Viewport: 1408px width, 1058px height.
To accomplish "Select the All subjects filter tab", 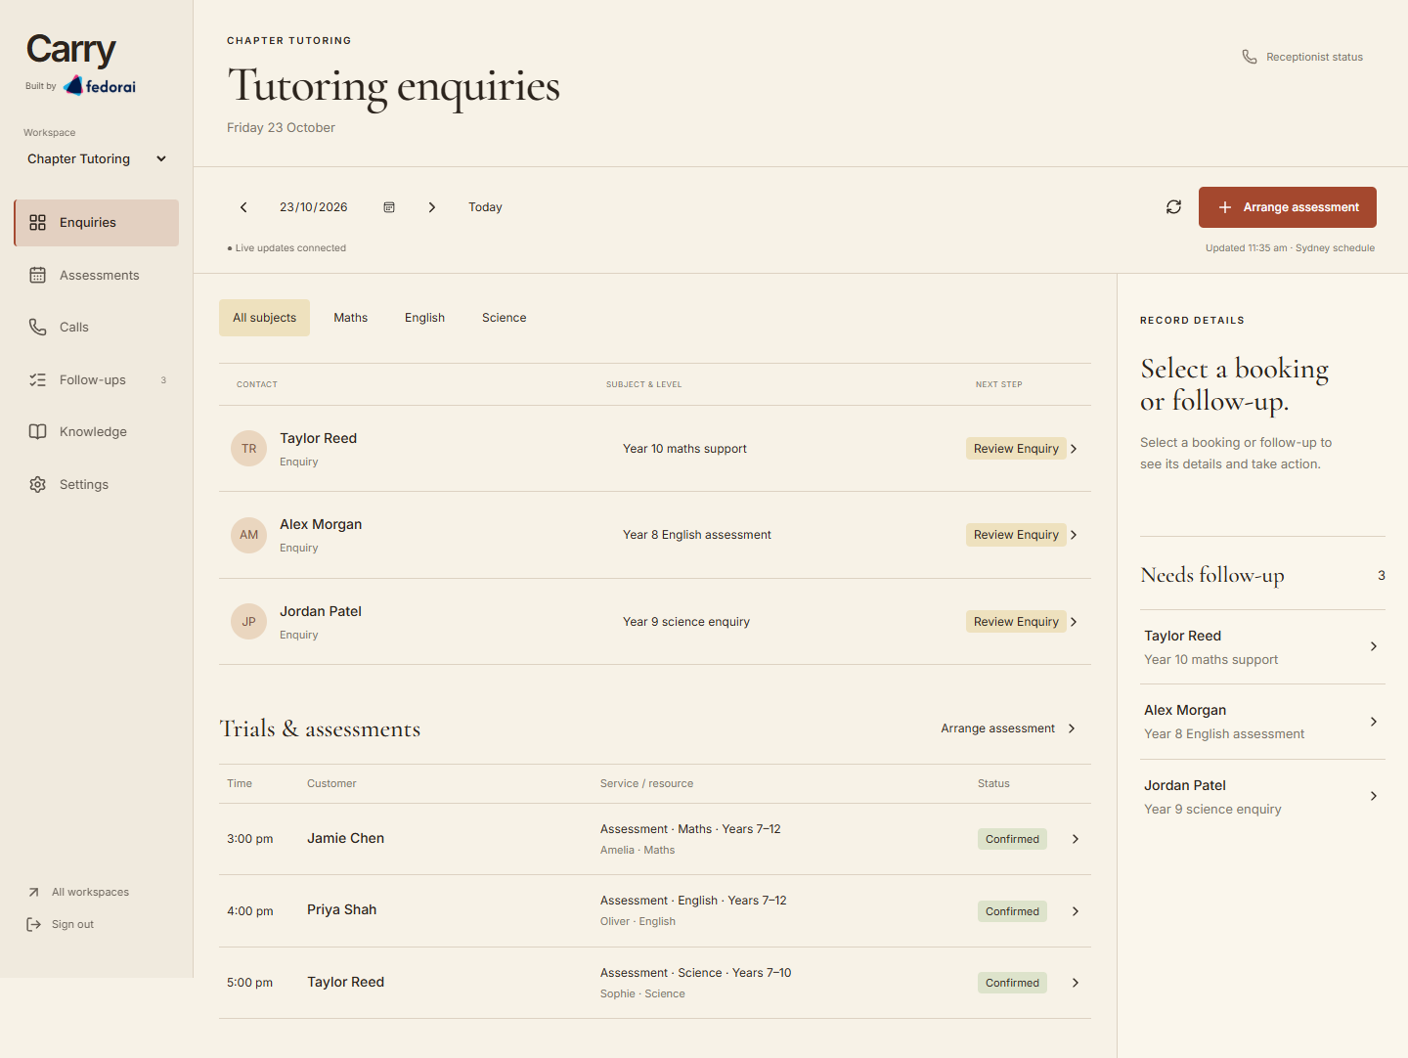I will (264, 318).
